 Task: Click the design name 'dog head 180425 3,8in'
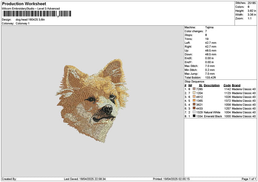click(x=30, y=20)
